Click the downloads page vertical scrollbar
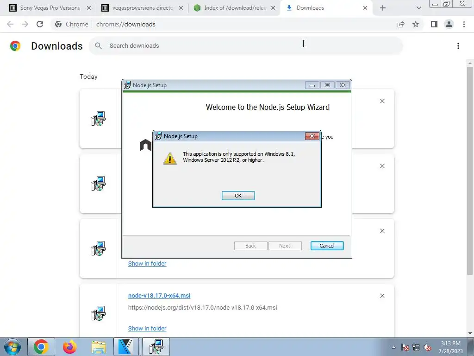This screenshot has width=474, height=356. (x=470, y=171)
